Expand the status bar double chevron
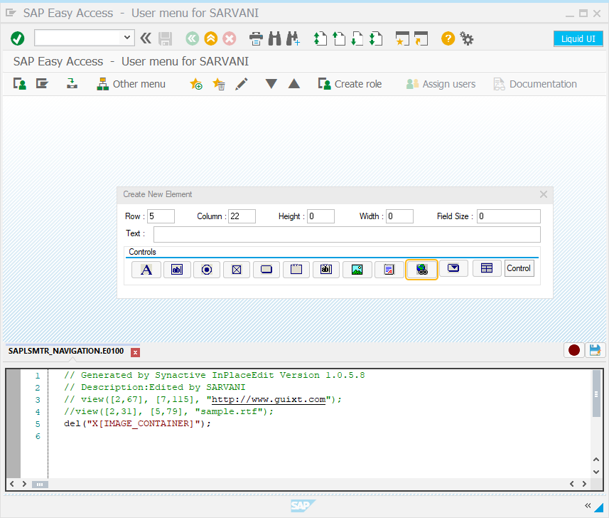609x518 pixels. (x=588, y=506)
